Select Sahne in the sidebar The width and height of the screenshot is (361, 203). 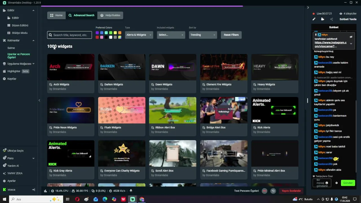coord(11,48)
